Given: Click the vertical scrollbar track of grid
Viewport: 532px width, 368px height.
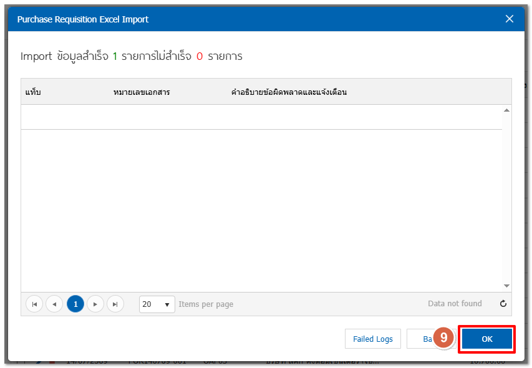Looking at the screenshot, I should coord(506,198).
